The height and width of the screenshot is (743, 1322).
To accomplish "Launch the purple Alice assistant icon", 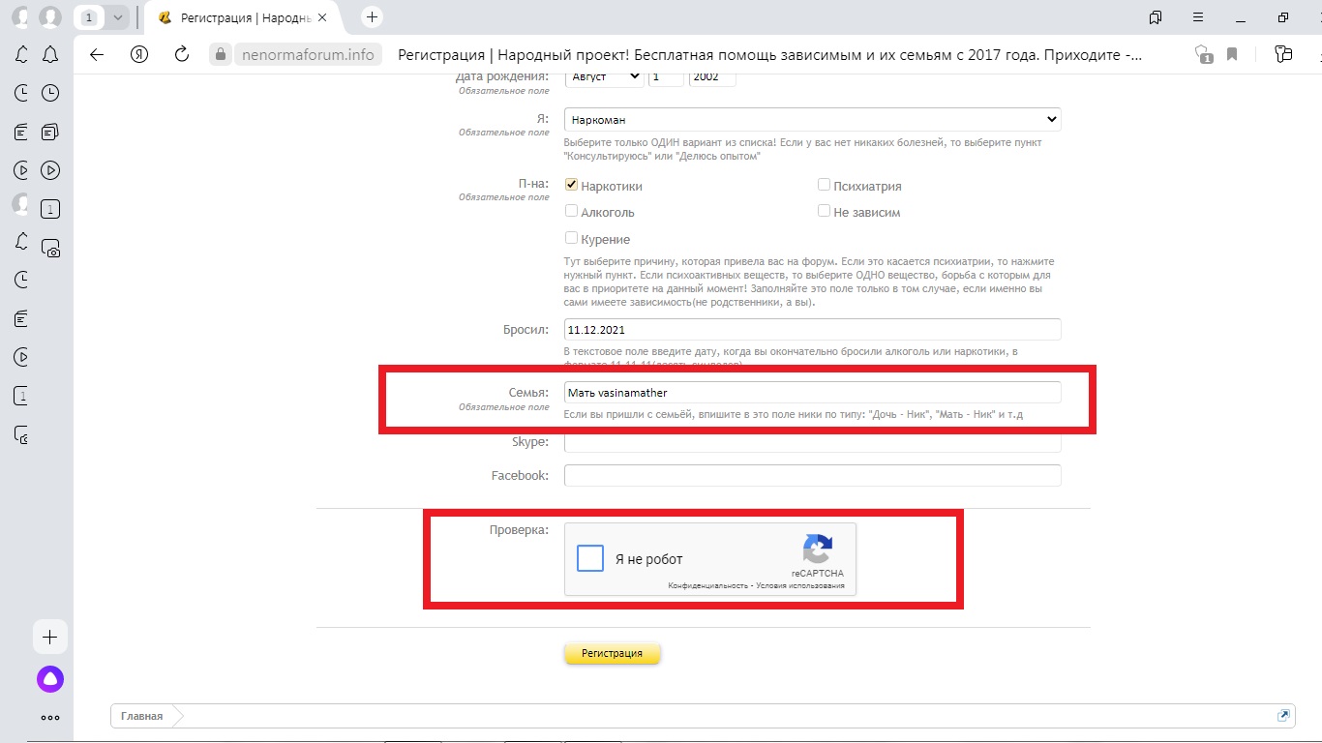I will [50, 679].
